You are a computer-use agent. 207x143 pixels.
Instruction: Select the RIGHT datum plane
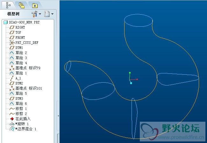click(20, 27)
